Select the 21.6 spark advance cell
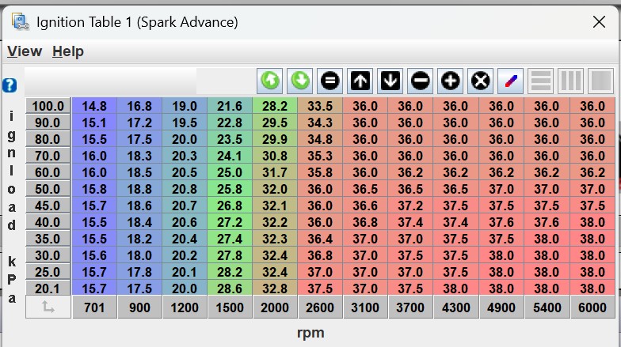 (x=230, y=106)
